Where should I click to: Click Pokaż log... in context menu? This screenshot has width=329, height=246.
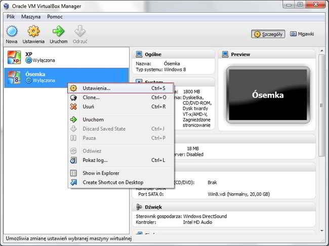[x=94, y=160]
